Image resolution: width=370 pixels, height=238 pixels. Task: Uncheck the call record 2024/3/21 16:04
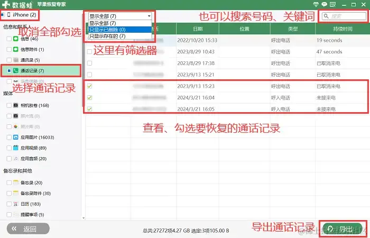89,97
